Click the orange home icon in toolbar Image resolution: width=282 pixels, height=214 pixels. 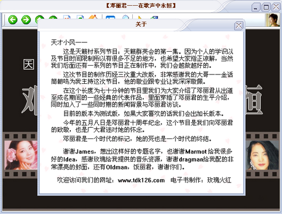(x=93, y=17)
